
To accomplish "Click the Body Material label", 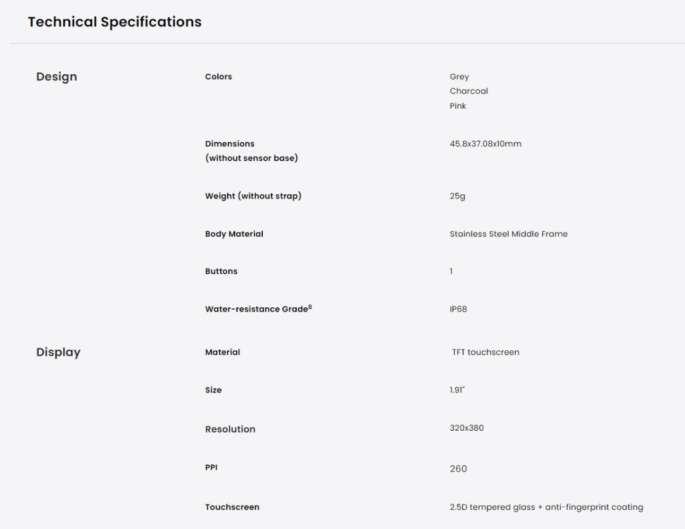I will 234,234.
